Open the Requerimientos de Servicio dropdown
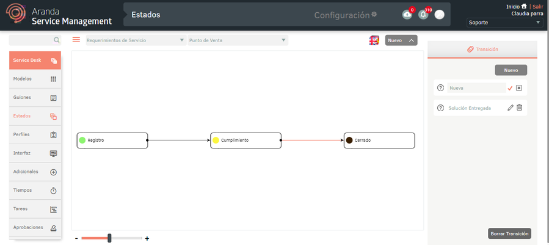 [x=136, y=40]
